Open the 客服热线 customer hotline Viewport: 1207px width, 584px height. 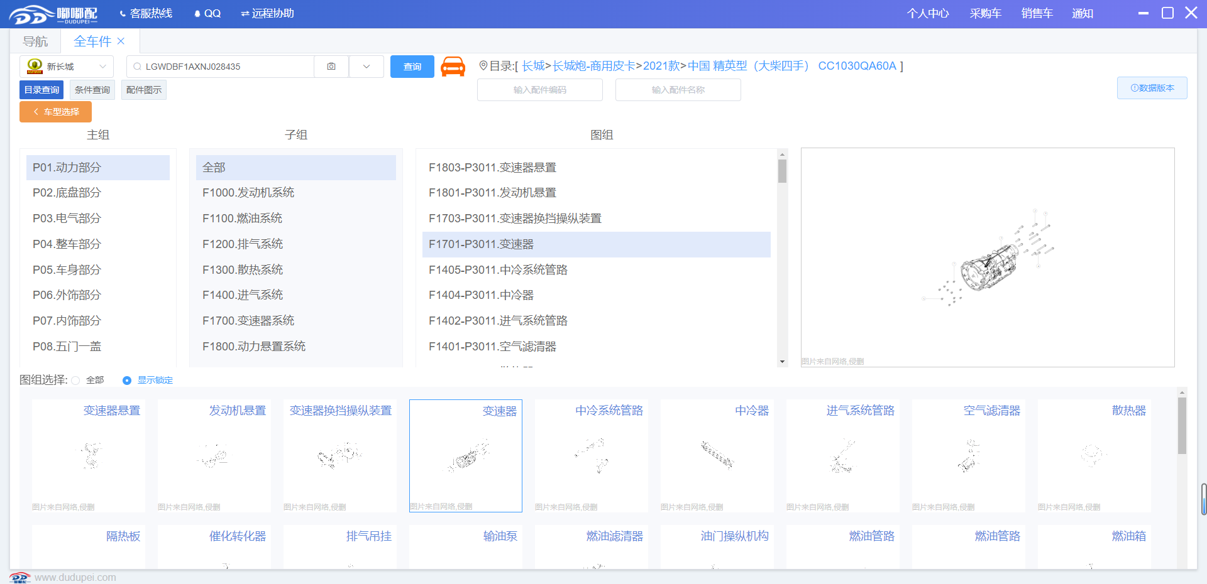pos(146,13)
